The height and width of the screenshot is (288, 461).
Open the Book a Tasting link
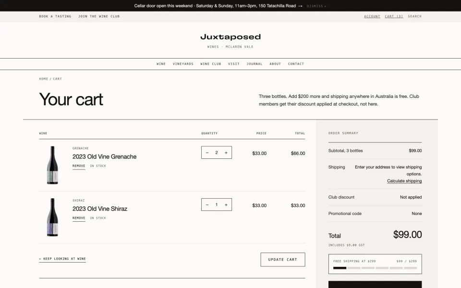click(x=55, y=16)
